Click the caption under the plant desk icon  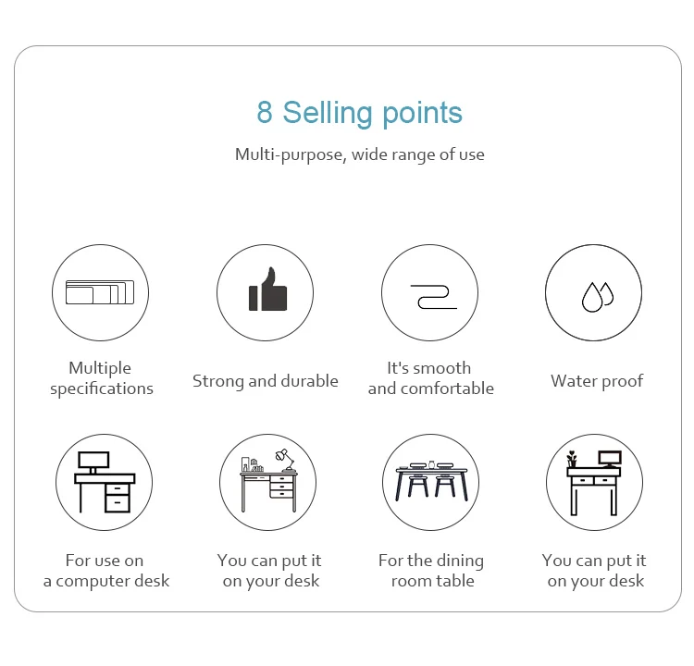click(x=595, y=571)
